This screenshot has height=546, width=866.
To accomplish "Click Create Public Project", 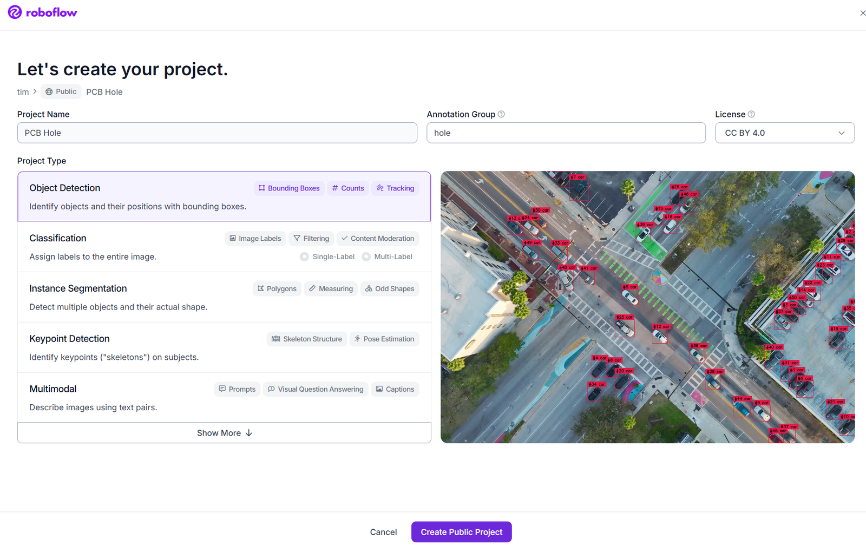I will (x=461, y=531).
